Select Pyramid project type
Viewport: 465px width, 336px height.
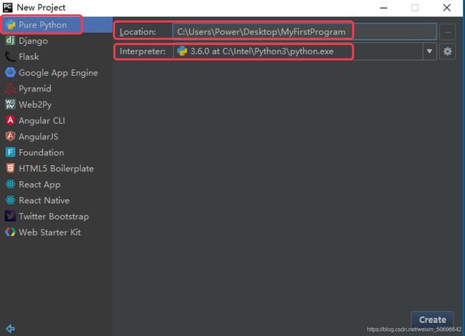[x=57, y=89]
